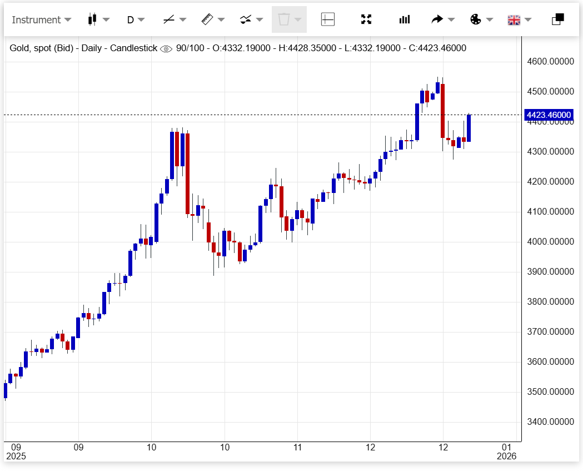Click the candlestick chart type icon
Viewport: 583px width, 471px height.
(92, 19)
